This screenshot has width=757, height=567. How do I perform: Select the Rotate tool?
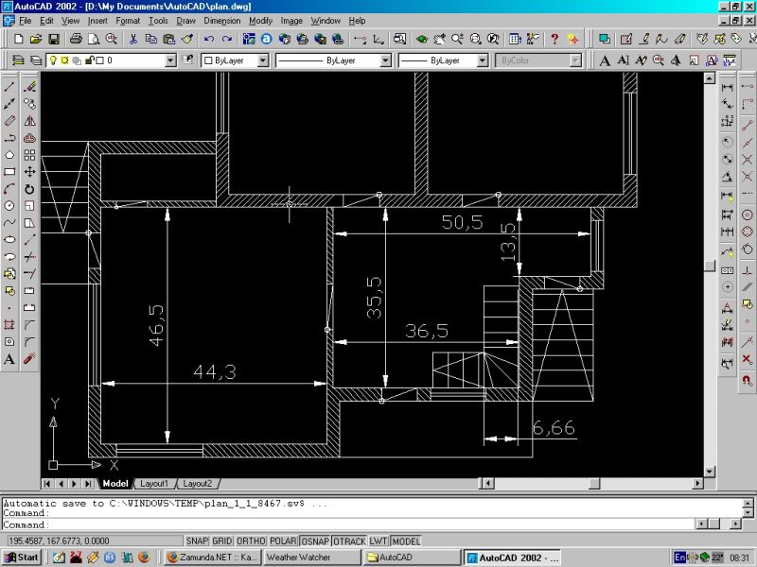coord(29,188)
